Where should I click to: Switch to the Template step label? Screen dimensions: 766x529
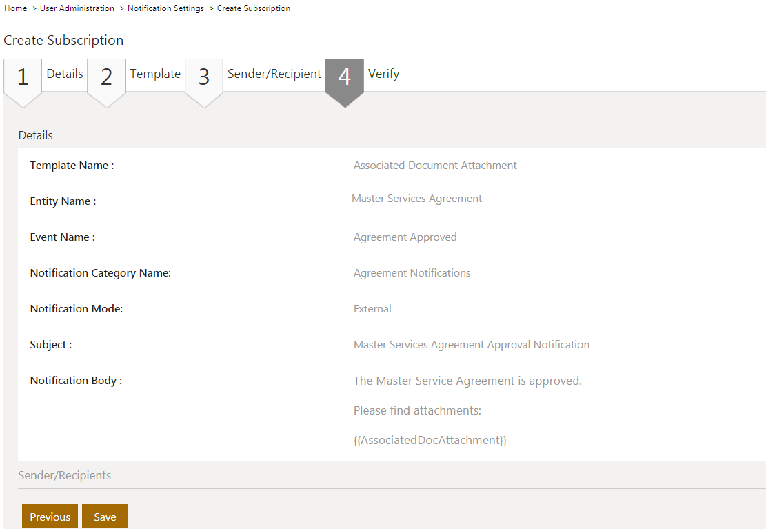pos(155,74)
